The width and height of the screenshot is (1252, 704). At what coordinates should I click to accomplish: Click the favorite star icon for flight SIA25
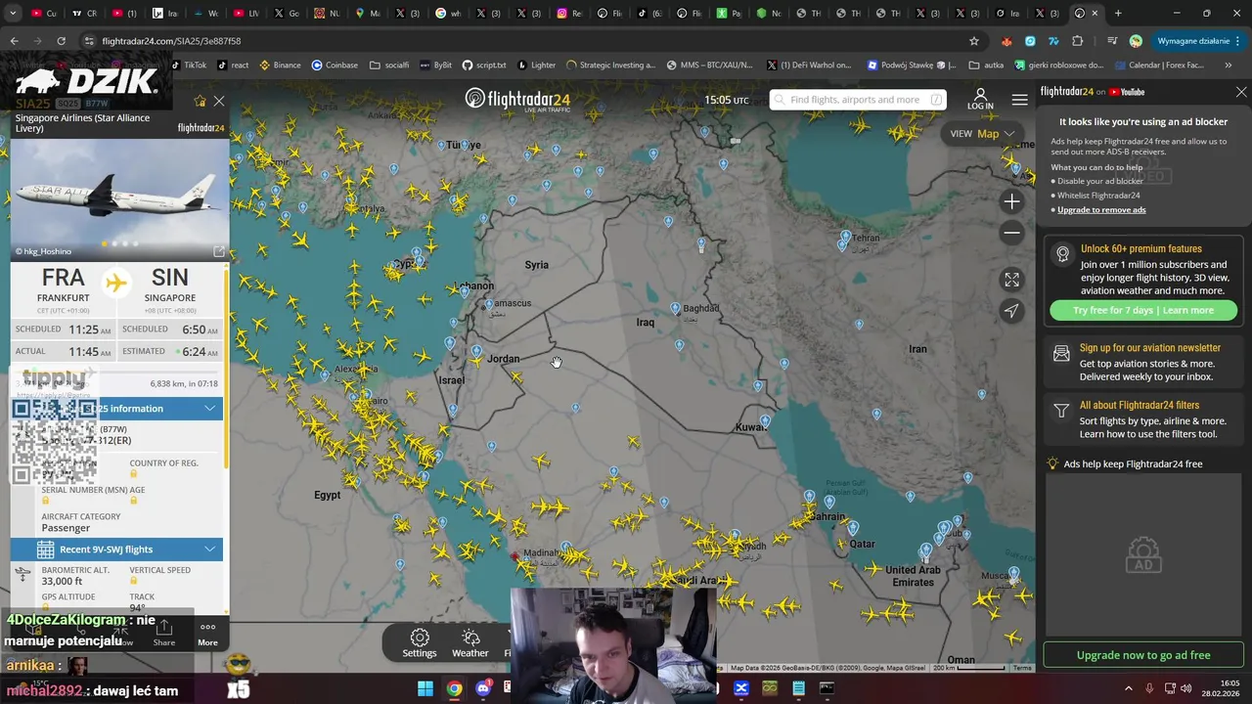(201, 101)
